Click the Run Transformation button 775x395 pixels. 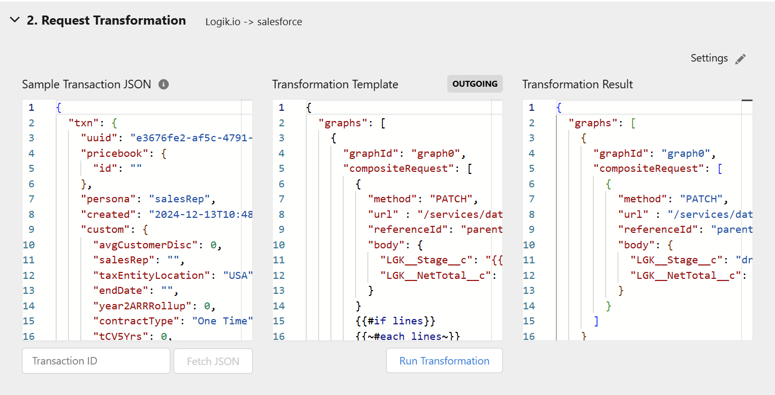coord(445,361)
